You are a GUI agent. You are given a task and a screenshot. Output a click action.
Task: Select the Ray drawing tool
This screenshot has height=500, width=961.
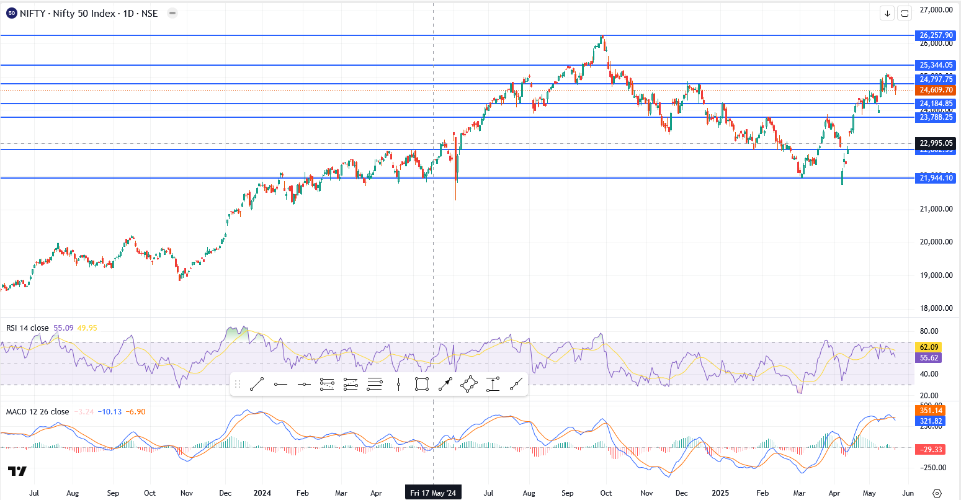tap(280, 385)
